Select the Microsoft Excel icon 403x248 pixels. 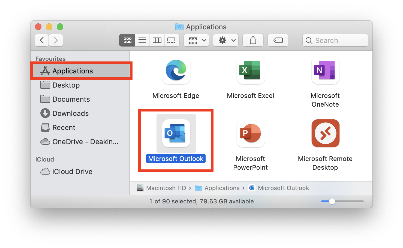pyautogui.click(x=251, y=70)
